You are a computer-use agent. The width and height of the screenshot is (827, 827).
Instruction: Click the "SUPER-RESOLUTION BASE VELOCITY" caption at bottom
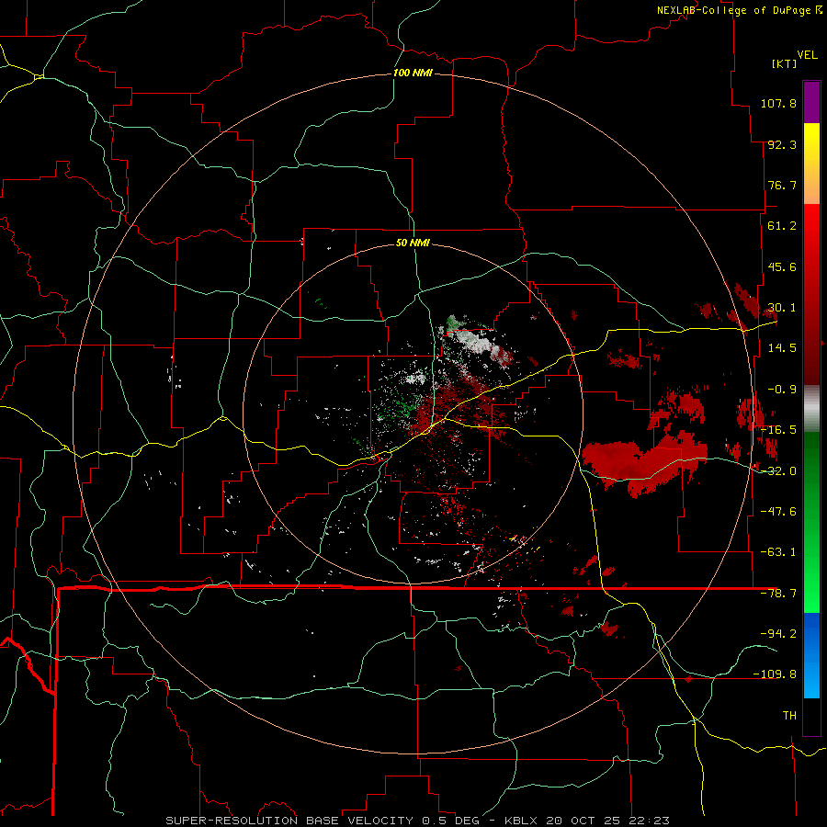(x=289, y=821)
